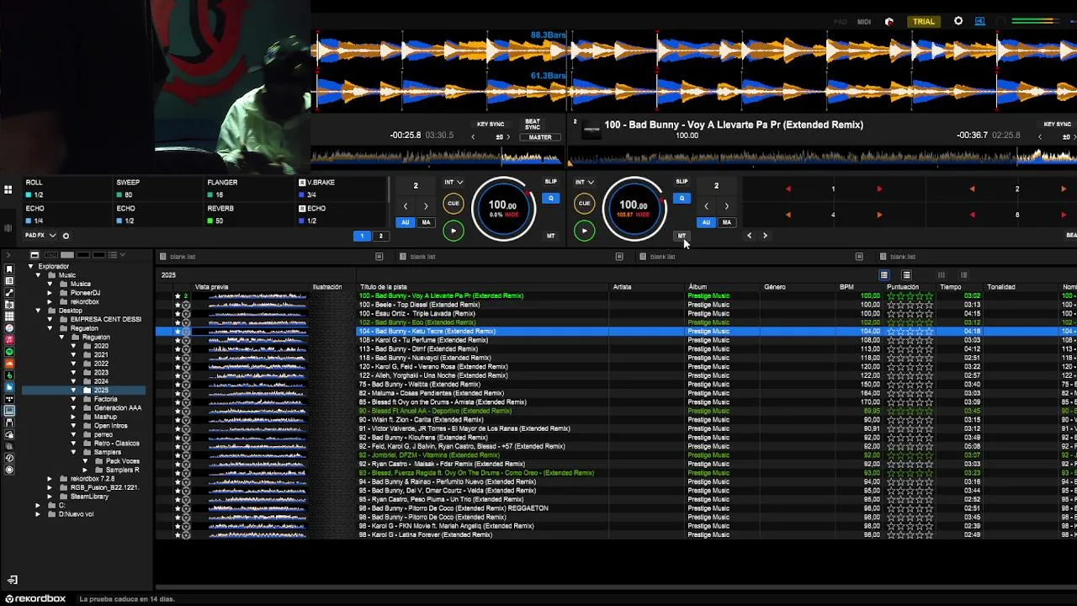Open the 2024 folder in the tree
This screenshot has height=606, width=1077.
pyautogui.click(x=101, y=381)
